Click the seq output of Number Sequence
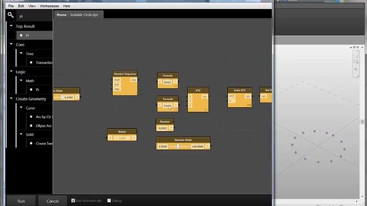Viewport: 367px width, 206px height. (134, 80)
